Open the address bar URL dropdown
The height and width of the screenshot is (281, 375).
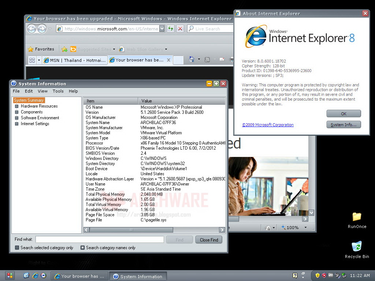162,29
